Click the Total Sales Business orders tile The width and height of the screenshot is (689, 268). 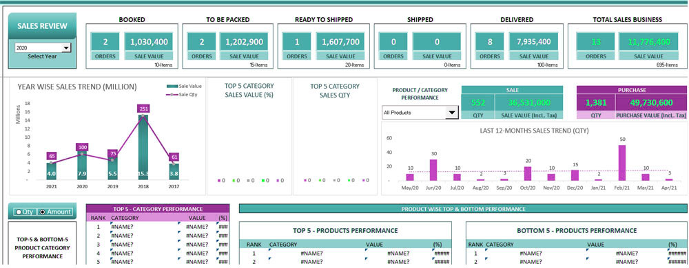596,42
